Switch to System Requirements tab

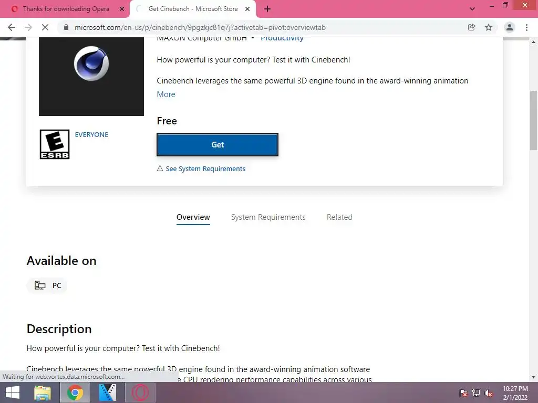coord(268,217)
